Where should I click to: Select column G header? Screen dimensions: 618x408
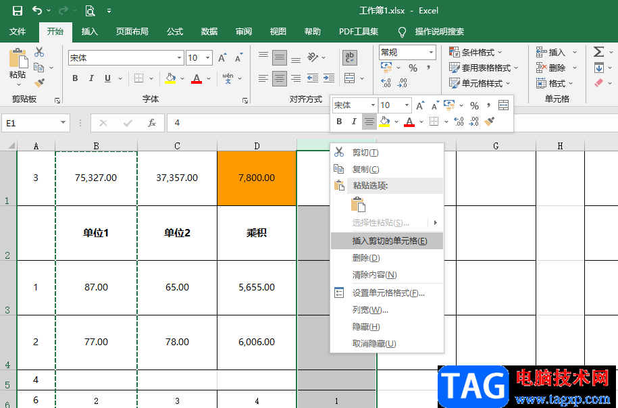pos(496,146)
